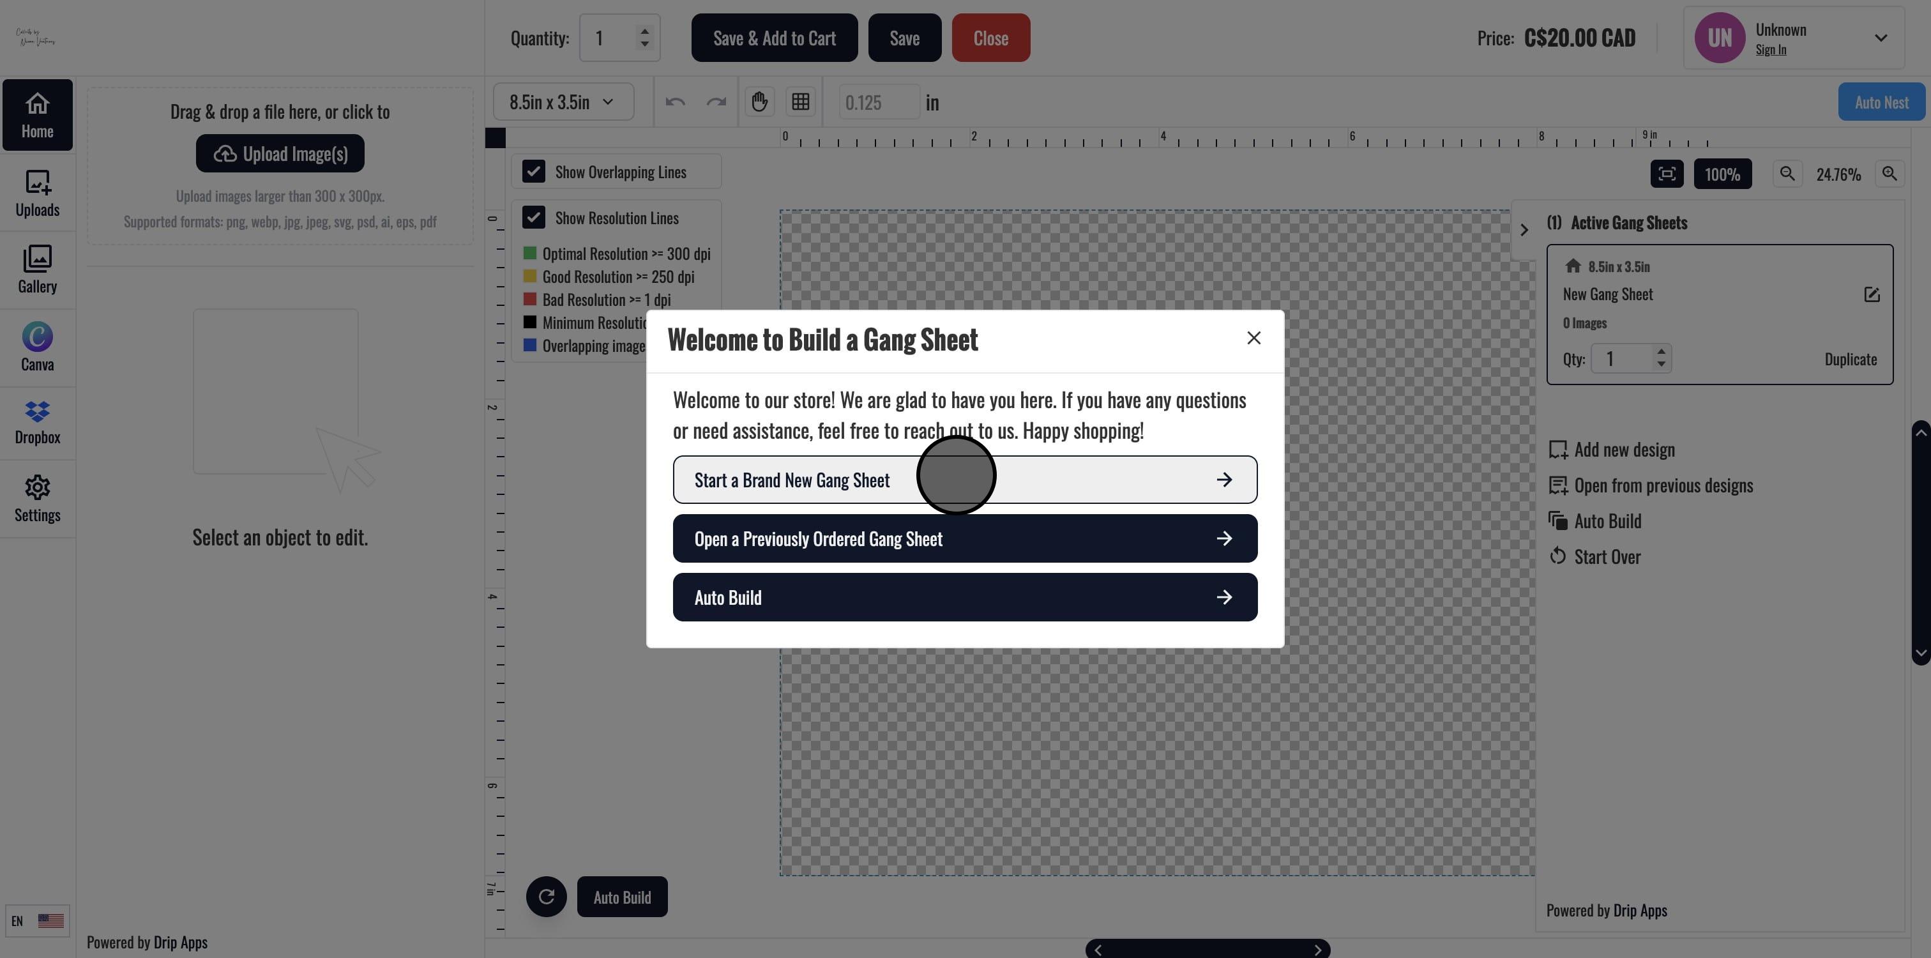Uncheck Show Resolution Lines

coord(533,217)
